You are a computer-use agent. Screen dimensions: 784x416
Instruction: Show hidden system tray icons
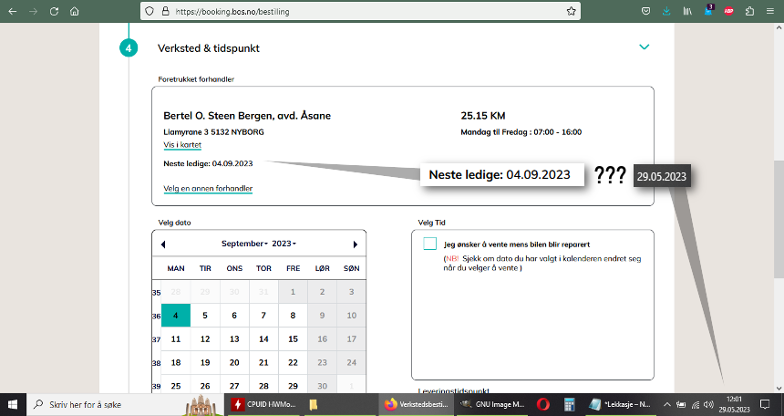coord(667,404)
